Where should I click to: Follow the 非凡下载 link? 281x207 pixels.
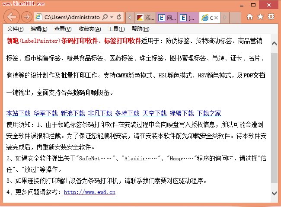coord(100,113)
